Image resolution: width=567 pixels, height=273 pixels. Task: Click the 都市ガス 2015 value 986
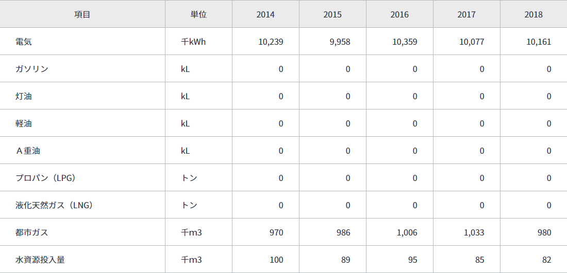(343, 232)
